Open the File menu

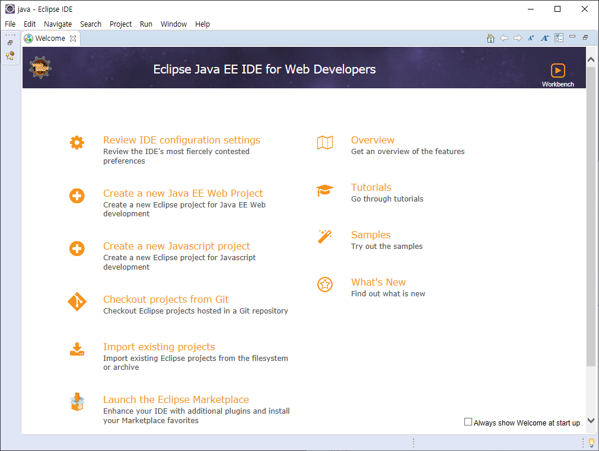[10, 24]
